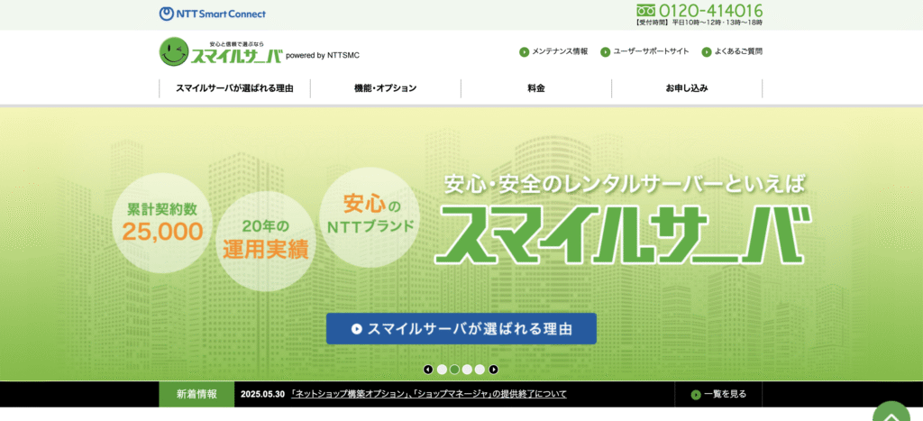
Task: Open 機能・オプション nav menu
Action: click(x=386, y=88)
